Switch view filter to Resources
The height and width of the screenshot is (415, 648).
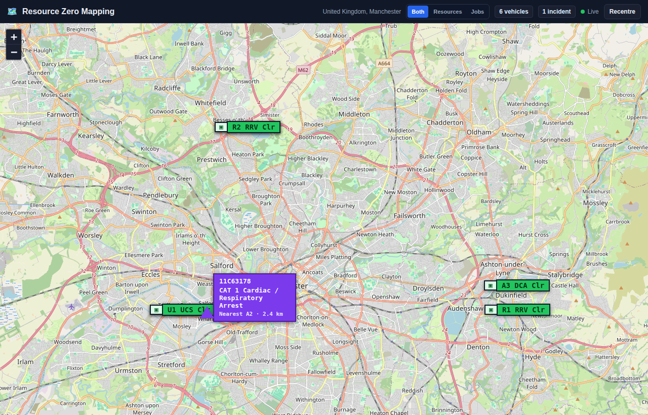448,12
